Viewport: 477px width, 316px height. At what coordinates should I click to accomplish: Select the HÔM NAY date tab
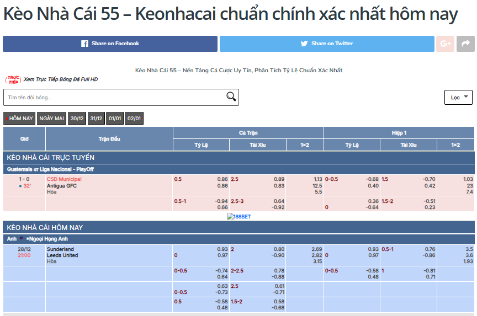[20, 119]
